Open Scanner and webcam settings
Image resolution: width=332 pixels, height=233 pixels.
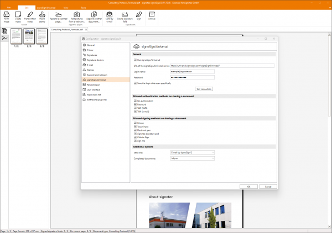point(106,75)
